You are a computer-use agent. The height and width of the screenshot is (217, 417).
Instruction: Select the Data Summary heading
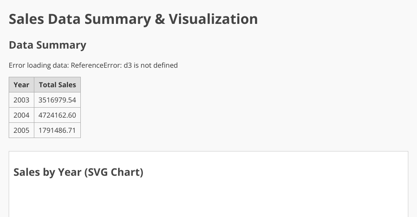pos(47,45)
